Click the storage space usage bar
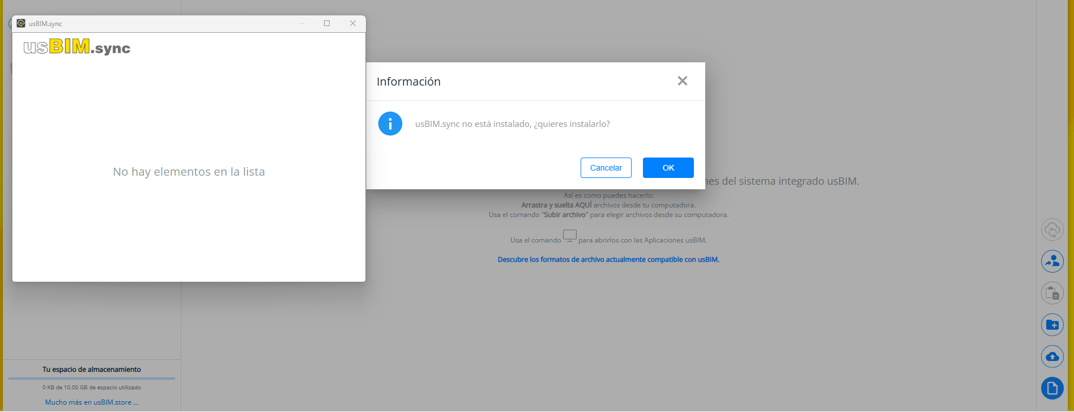The width and height of the screenshot is (1074, 412). click(92, 378)
